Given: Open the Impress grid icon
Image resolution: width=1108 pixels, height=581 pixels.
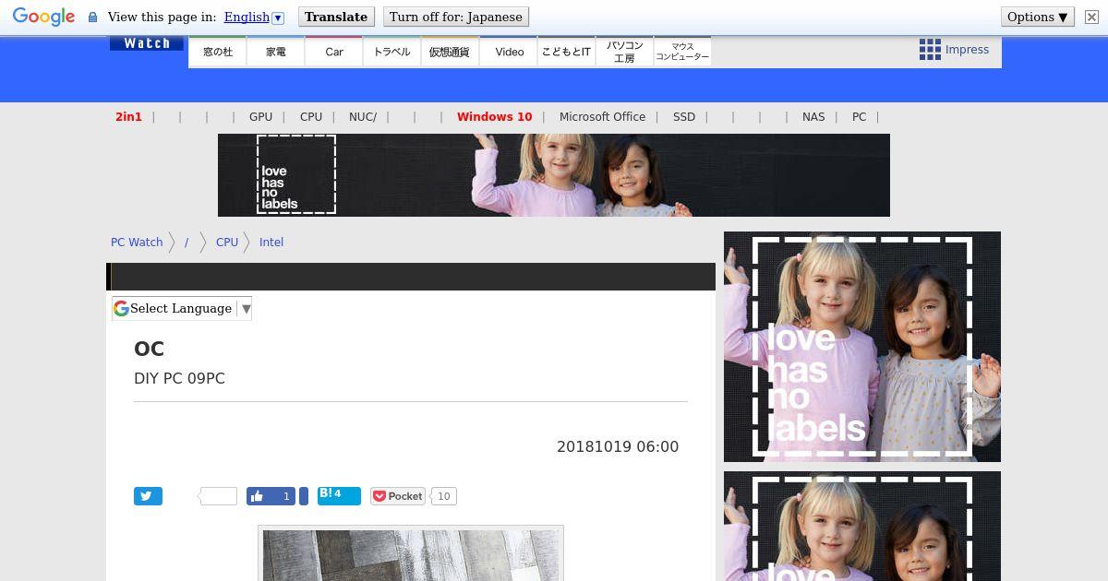Looking at the screenshot, I should [x=930, y=50].
